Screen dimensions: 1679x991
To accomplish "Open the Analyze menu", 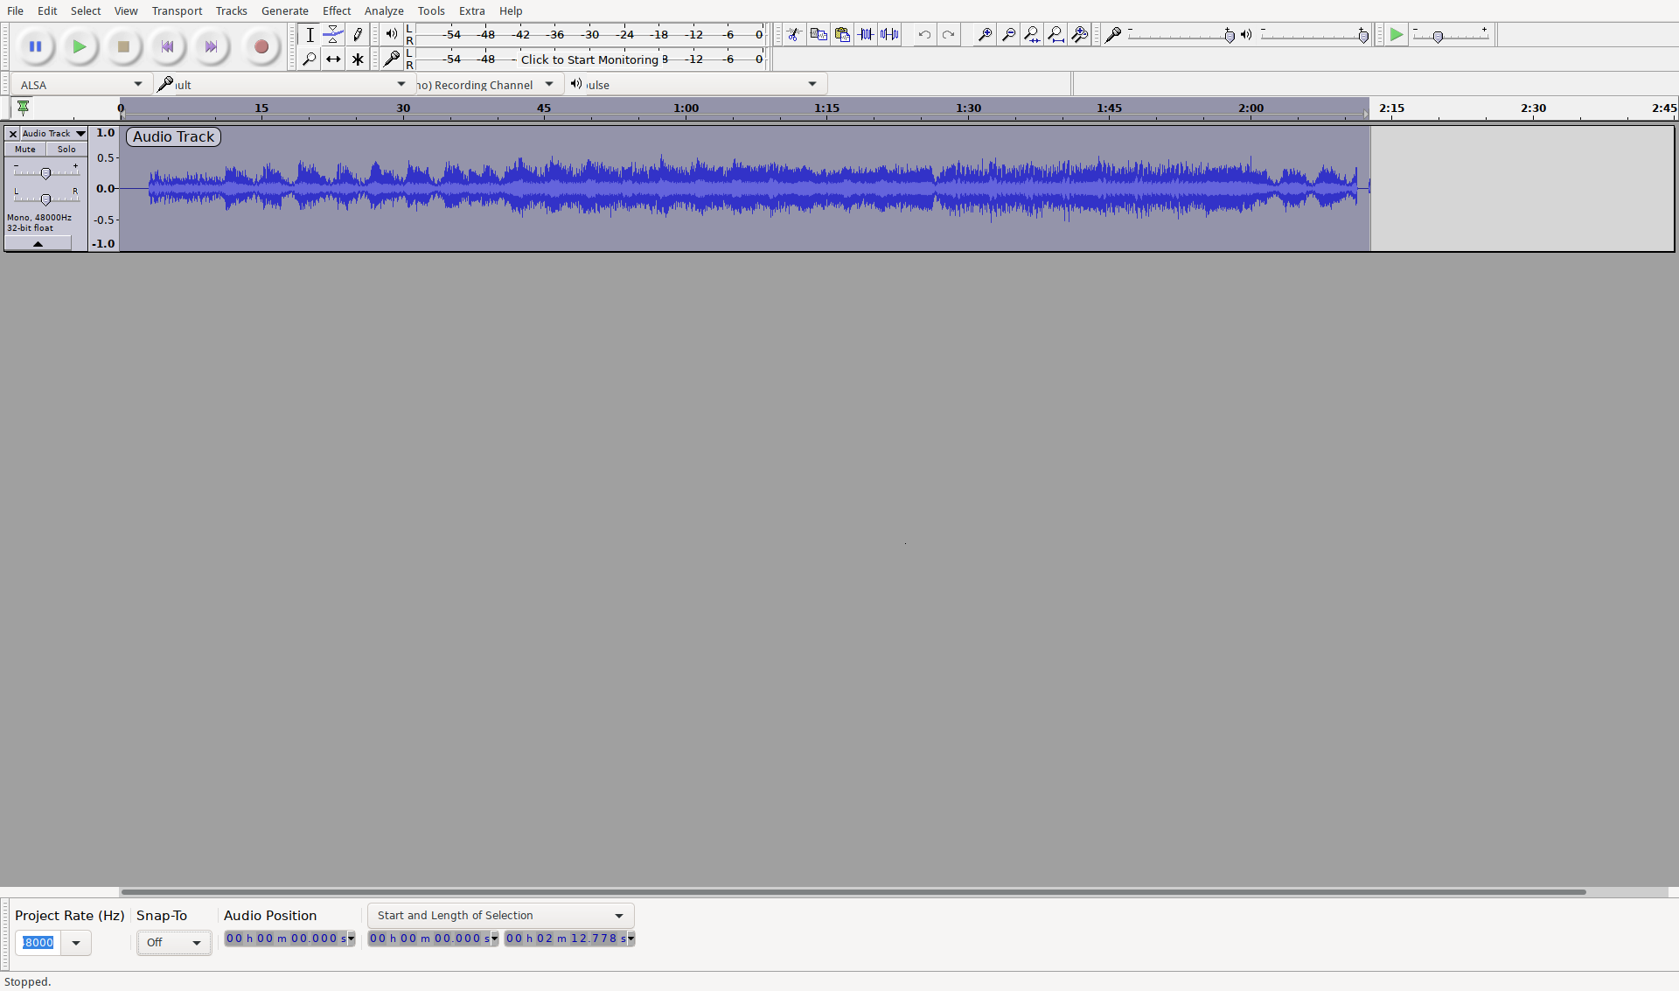I will tap(384, 10).
